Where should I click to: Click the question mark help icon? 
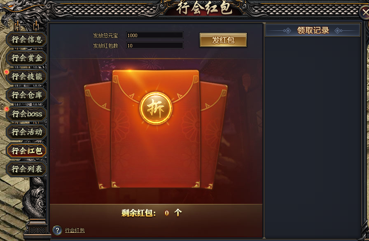57,230
